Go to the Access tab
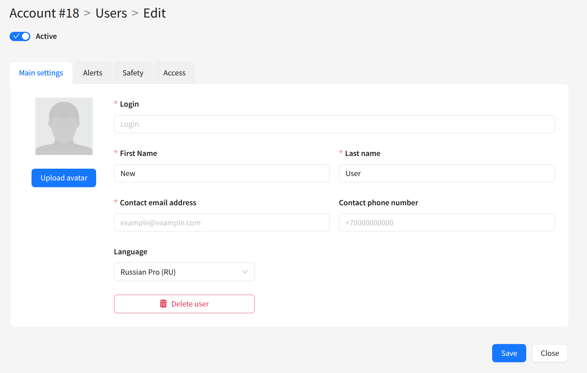The height and width of the screenshot is (373, 587). pos(174,73)
